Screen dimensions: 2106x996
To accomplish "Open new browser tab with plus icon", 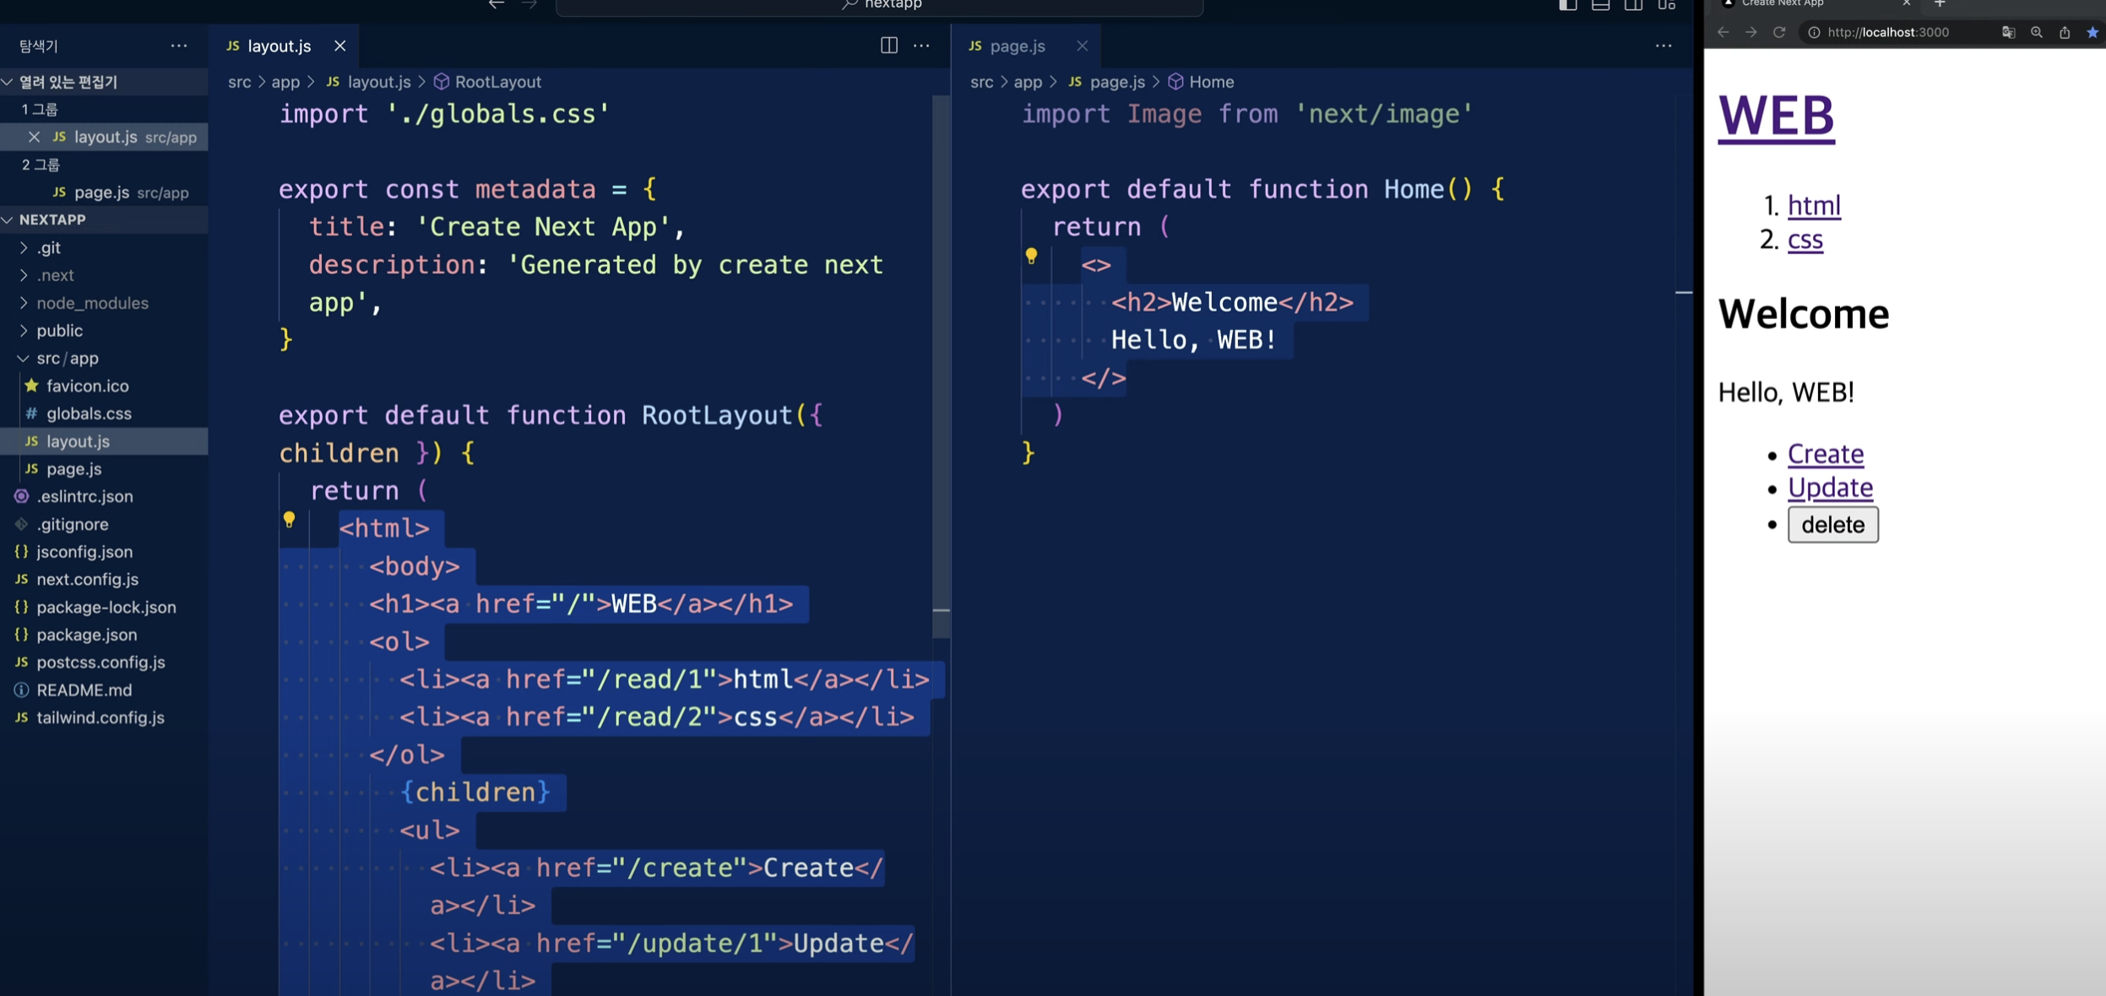I will (x=1940, y=4).
